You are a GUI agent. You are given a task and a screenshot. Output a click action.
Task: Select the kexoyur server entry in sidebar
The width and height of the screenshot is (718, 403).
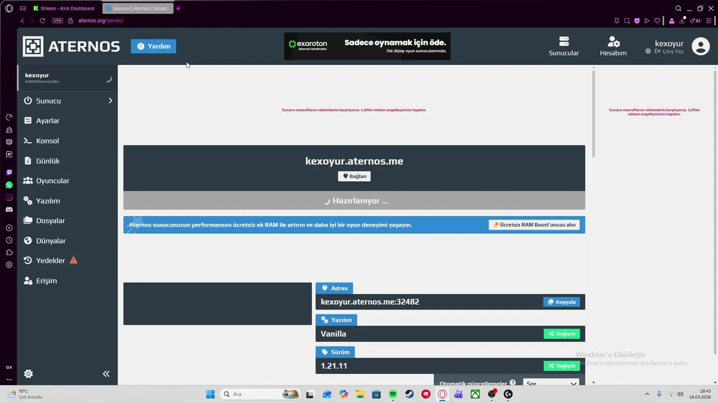click(x=67, y=78)
